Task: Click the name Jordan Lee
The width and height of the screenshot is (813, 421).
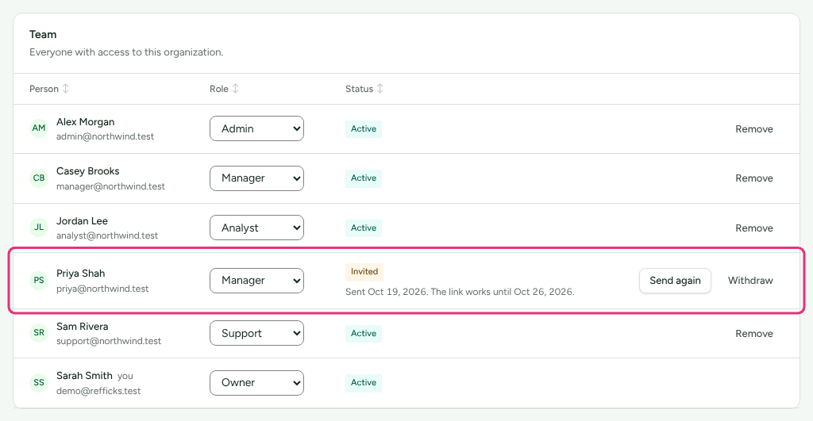Action: tap(82, 220)
